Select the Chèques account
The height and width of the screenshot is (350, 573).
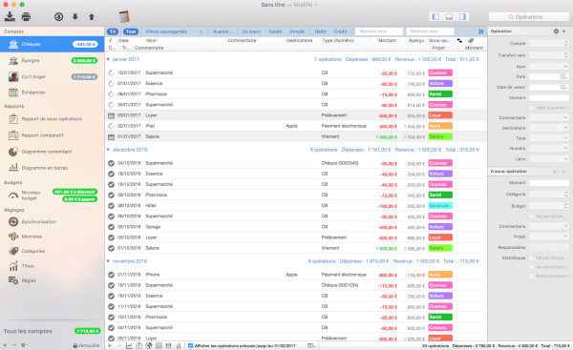point(52,44)
